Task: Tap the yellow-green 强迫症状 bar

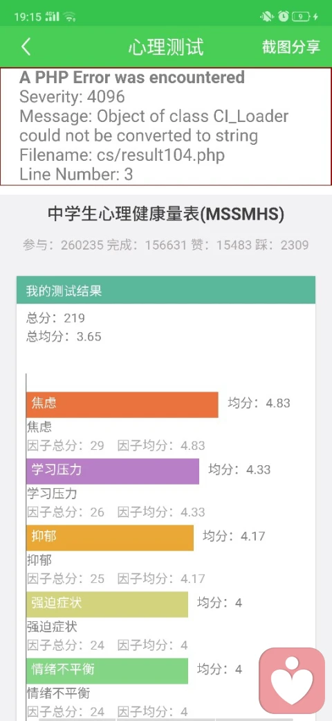Action: [107, 604]
